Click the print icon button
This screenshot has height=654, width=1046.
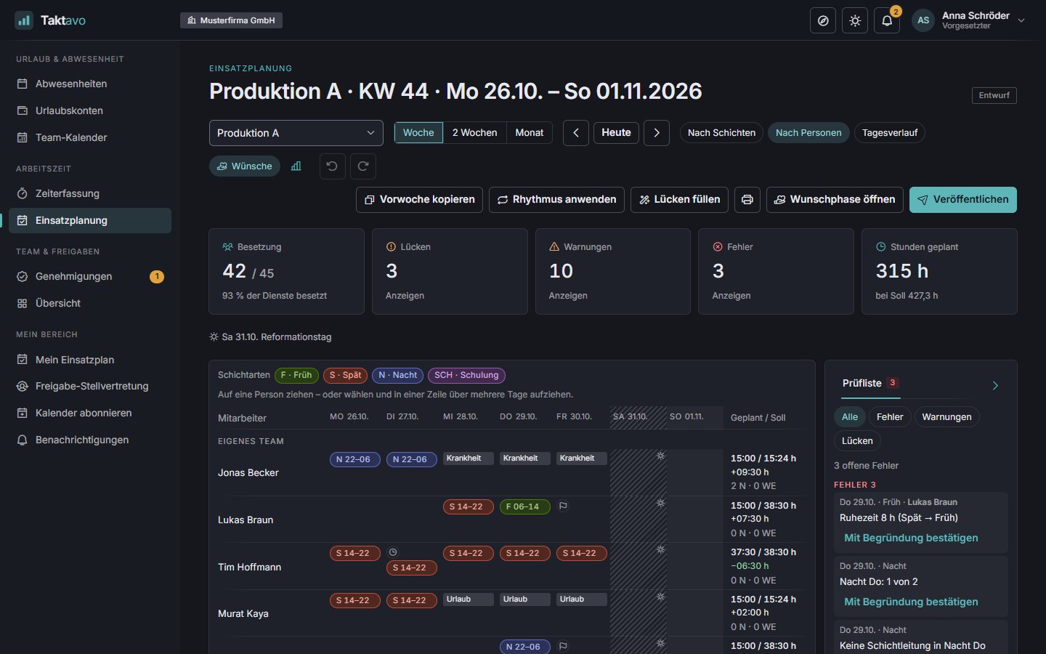tap(747, 199)
